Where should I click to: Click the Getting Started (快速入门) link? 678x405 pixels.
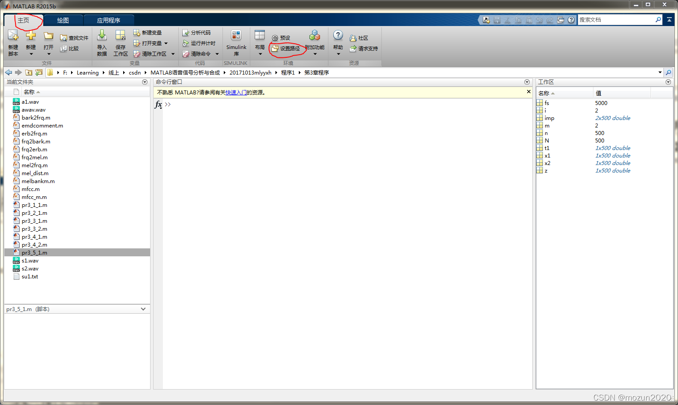point(236,92)
